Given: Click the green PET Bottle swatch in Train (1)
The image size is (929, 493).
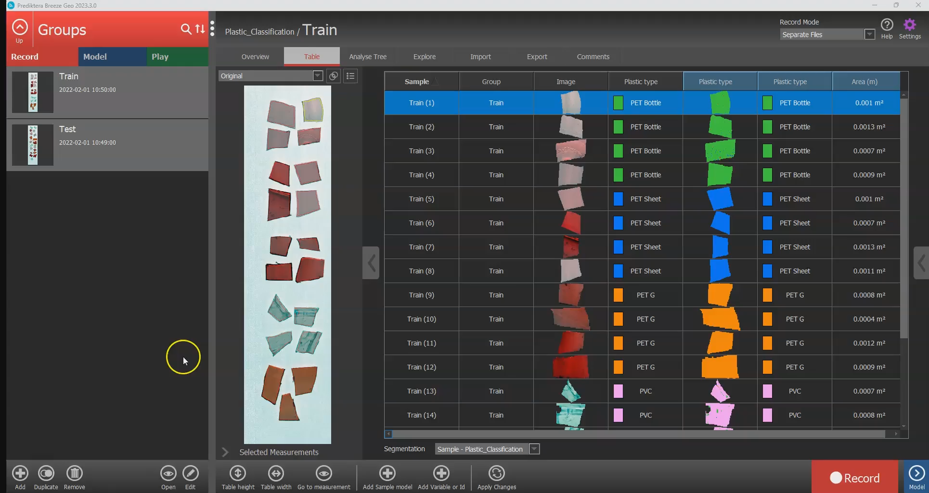Looking at the screenshot, I should tap(618, 103).
